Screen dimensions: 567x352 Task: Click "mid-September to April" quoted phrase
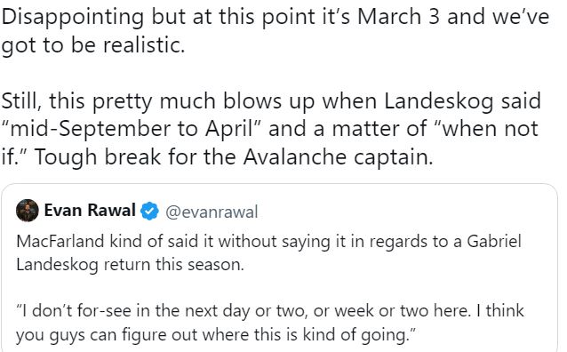pos(132,129)
